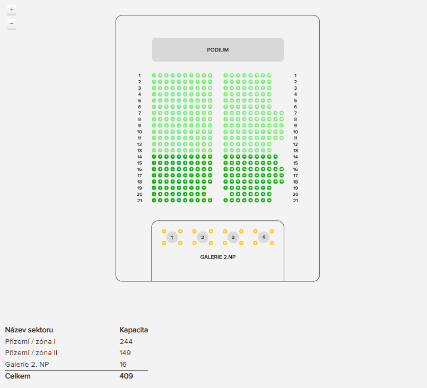Screen dimensions: 427x388
Task: Select leftmost dark green seat in row 21
Action: (154, 200)
